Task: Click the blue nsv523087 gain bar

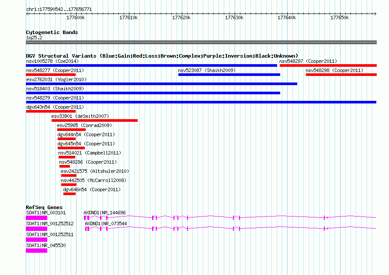Action: [x=229, y=75]
